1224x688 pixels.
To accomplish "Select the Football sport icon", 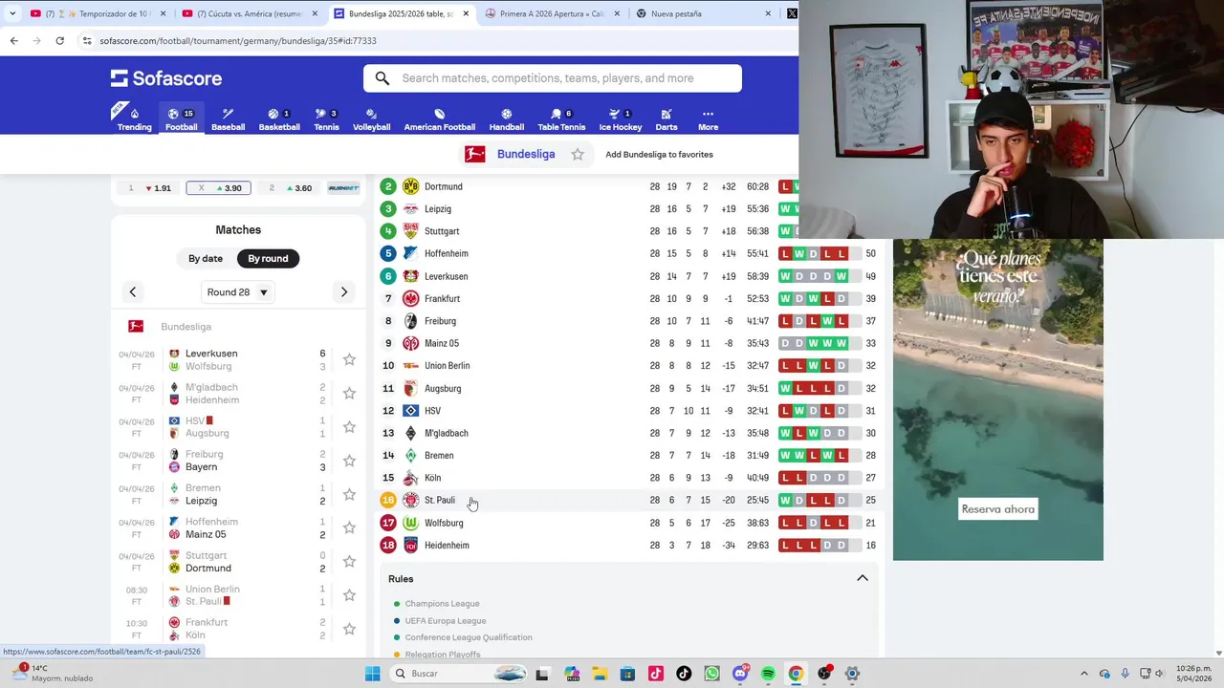I will [x=181, y=119].
